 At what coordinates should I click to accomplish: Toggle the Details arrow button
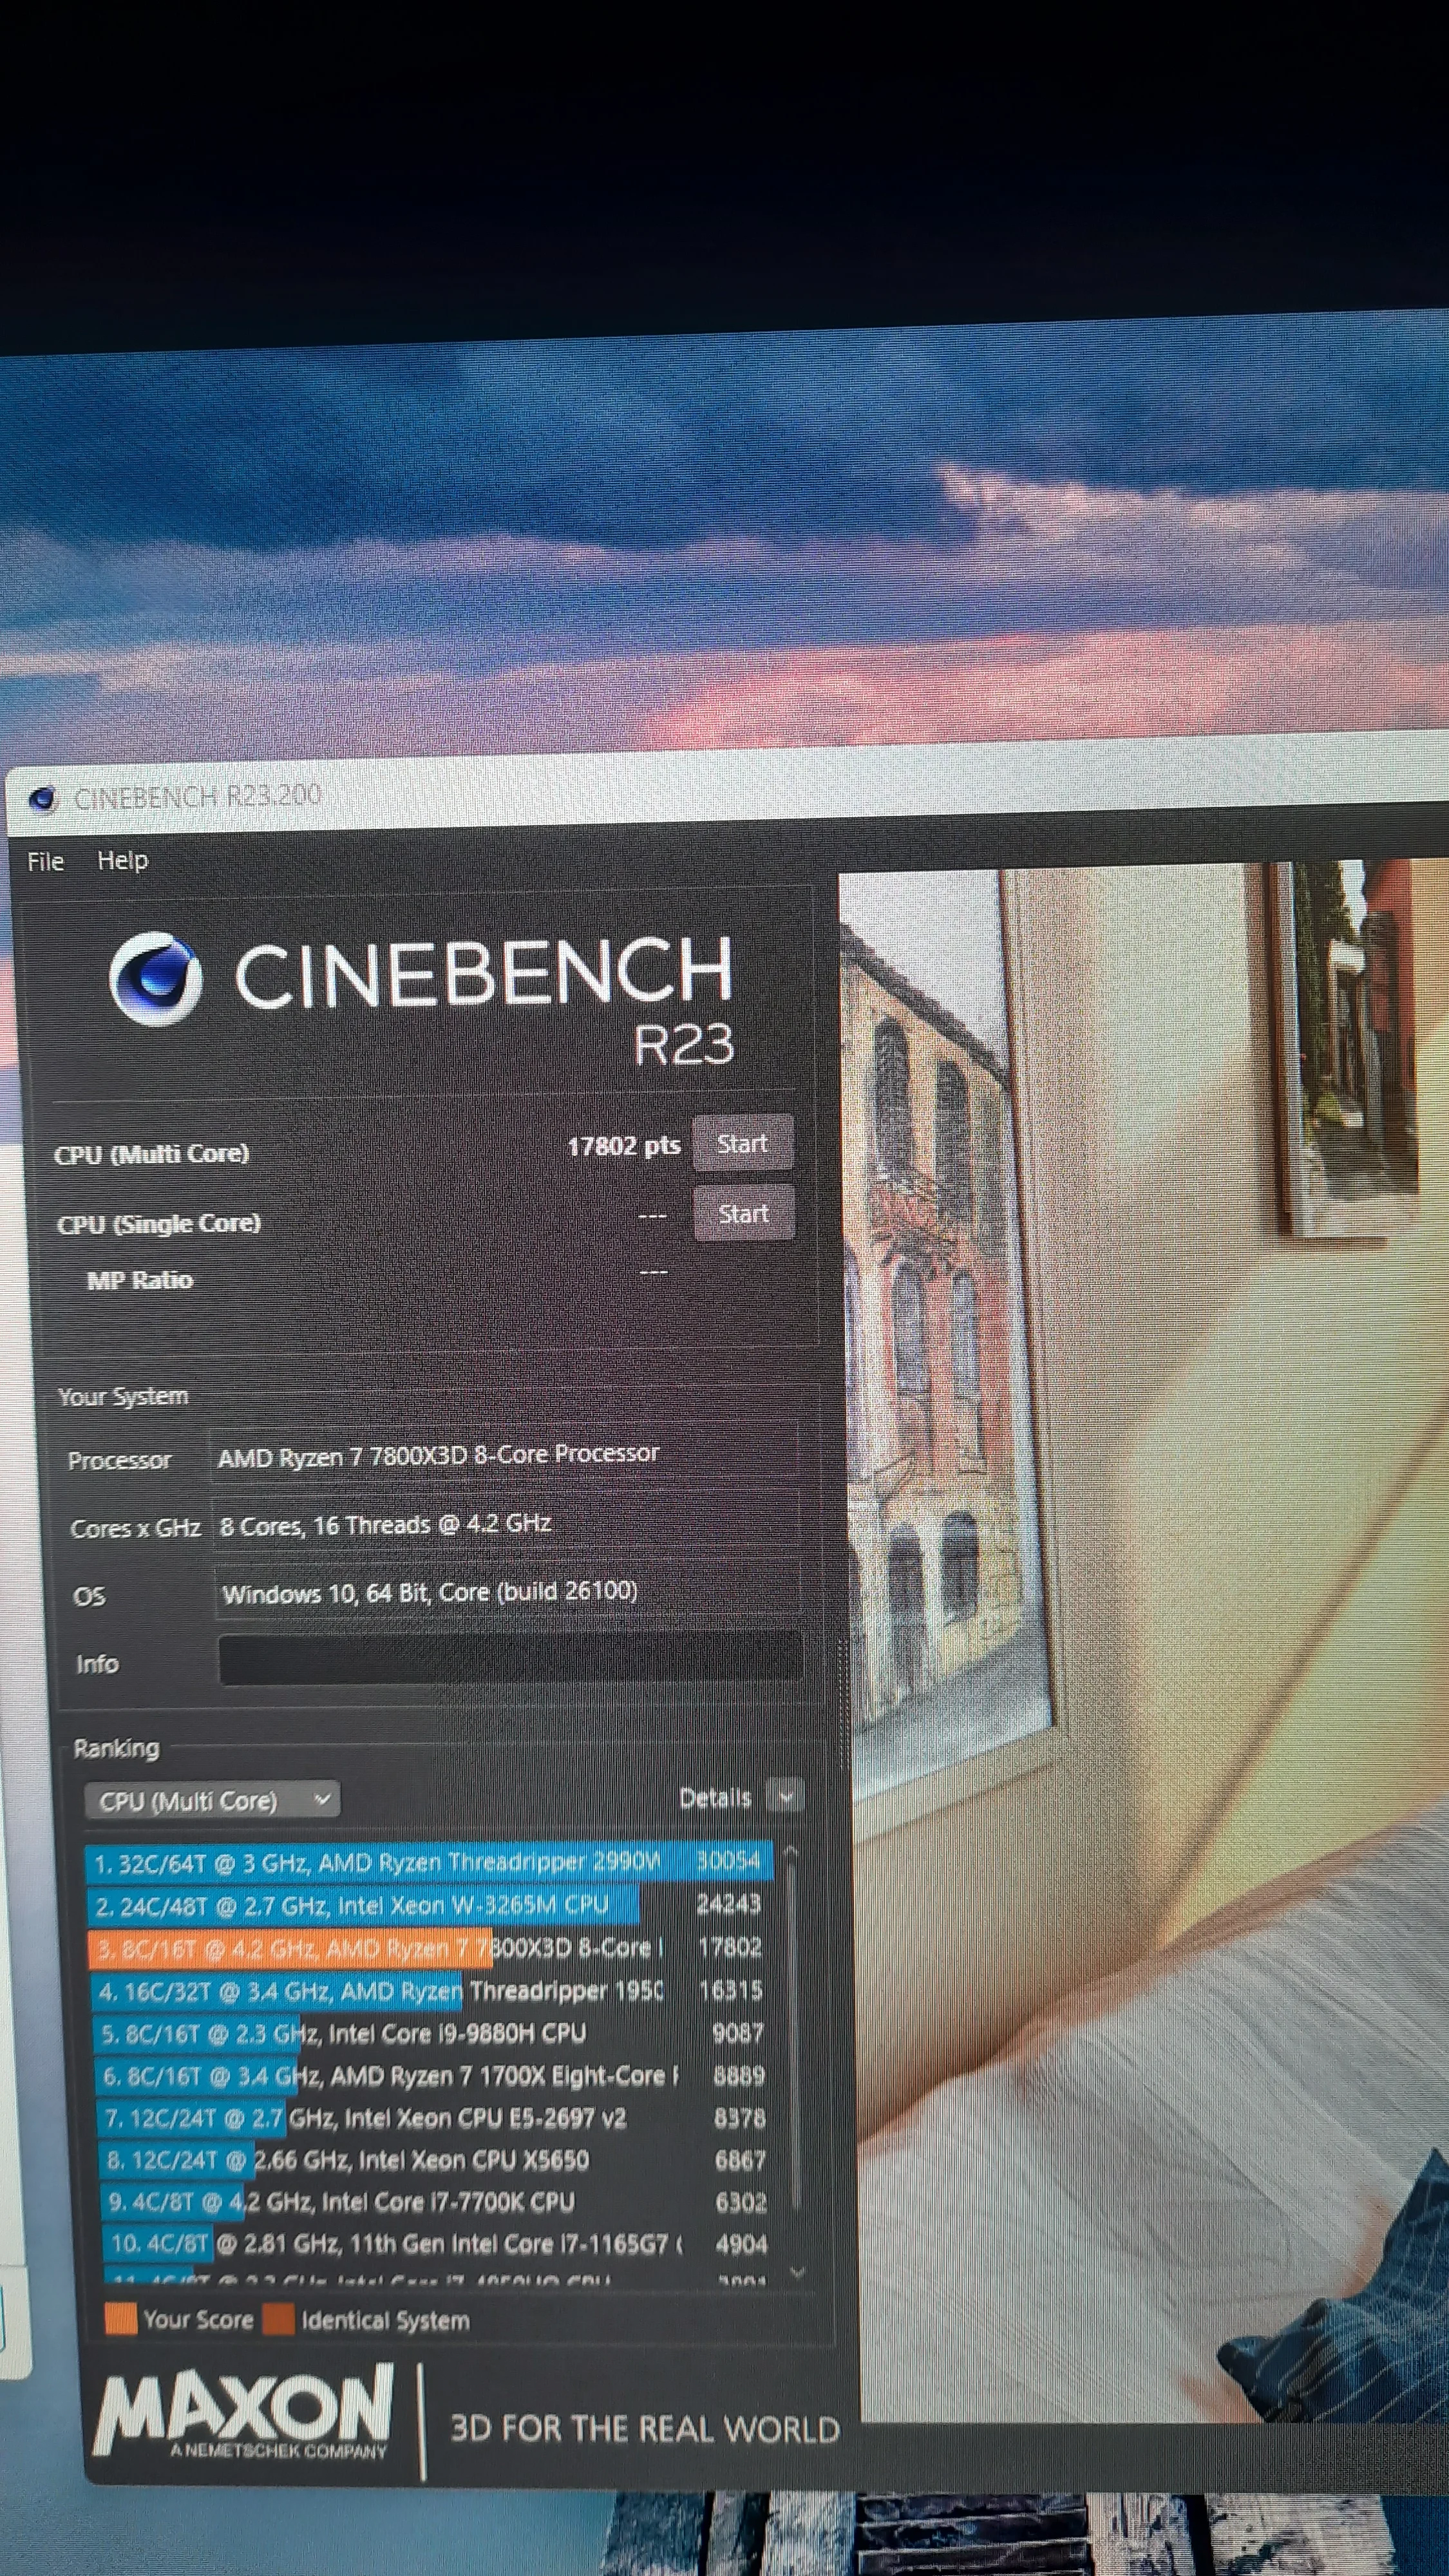tap(785, 1797)
